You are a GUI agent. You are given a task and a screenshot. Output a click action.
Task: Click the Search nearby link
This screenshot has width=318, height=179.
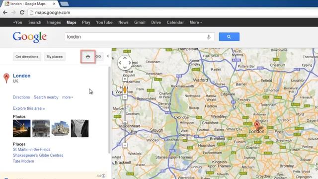tap(46, 97)
